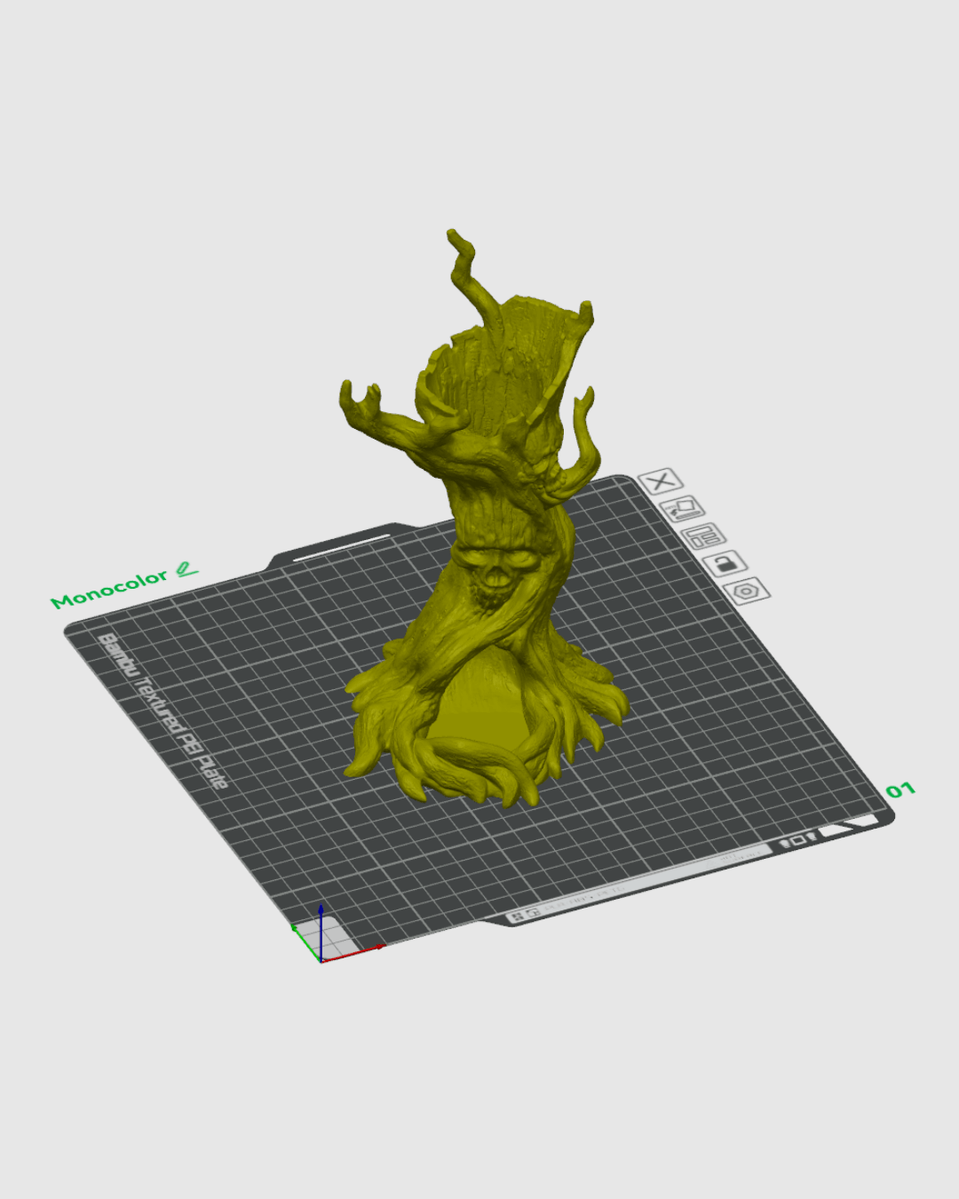959x1199 pixels.
Task: Click the grid icon at plate's bottom-left edge
Action: coord(517,916)
